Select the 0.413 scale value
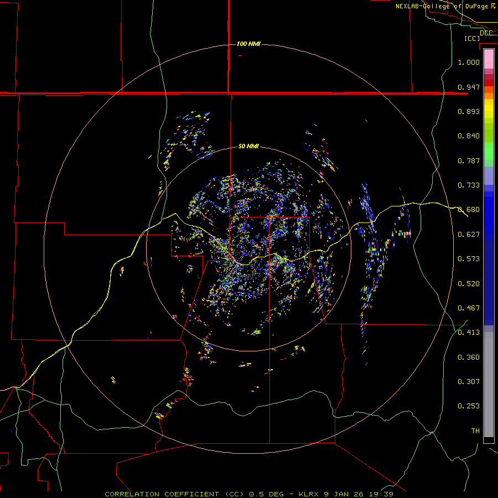Image resolution: width=498 pixels, height=498 pixels. [x=469, y=332]
